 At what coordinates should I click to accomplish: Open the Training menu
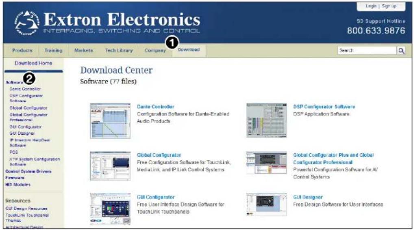[x=53, y=50]
